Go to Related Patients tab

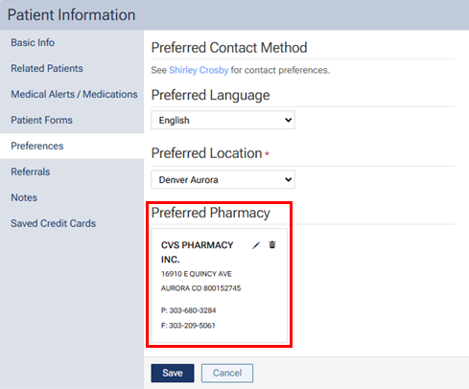47,68
